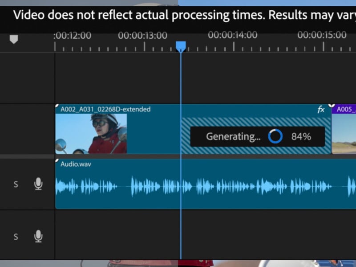Click the marker icon left of the time ruler
This screenshot has width=356, height=267.
[x=14, y=39]
